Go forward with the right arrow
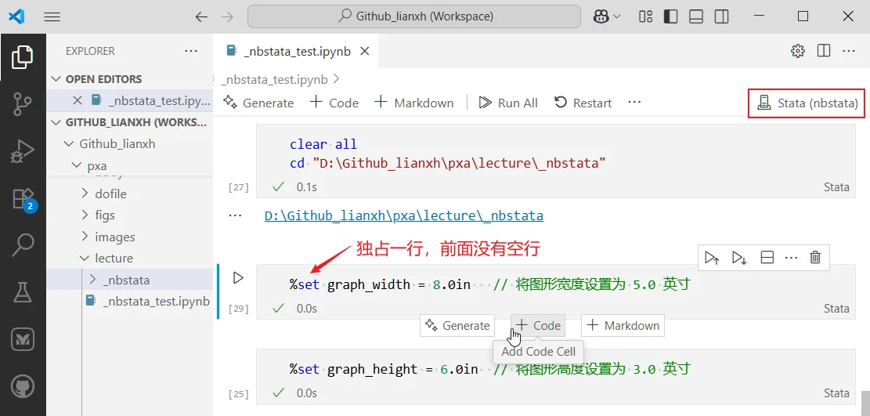 227,16
